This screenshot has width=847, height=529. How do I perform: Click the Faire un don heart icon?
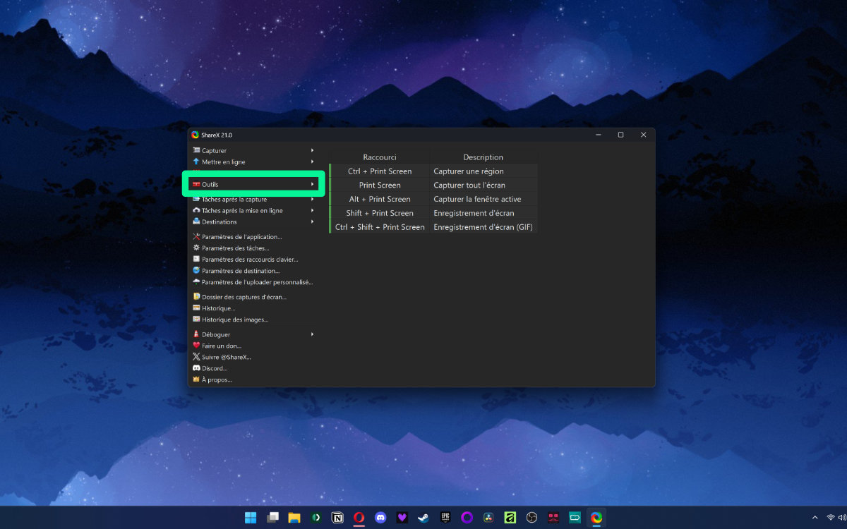click(196, 346)
